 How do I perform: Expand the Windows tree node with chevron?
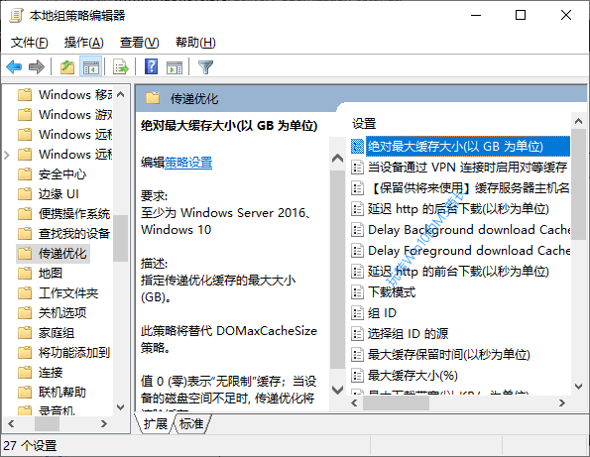point(6,155)
